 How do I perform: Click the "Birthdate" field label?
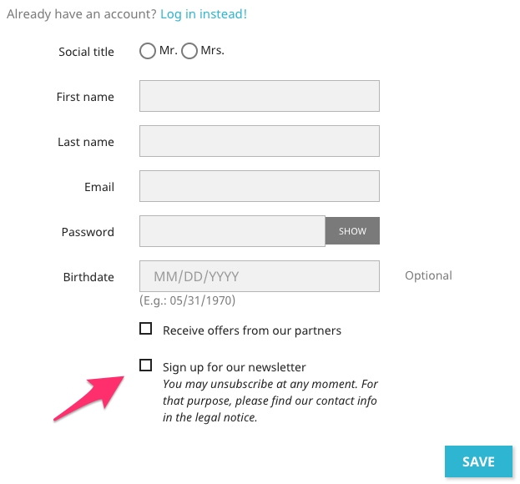88,277
